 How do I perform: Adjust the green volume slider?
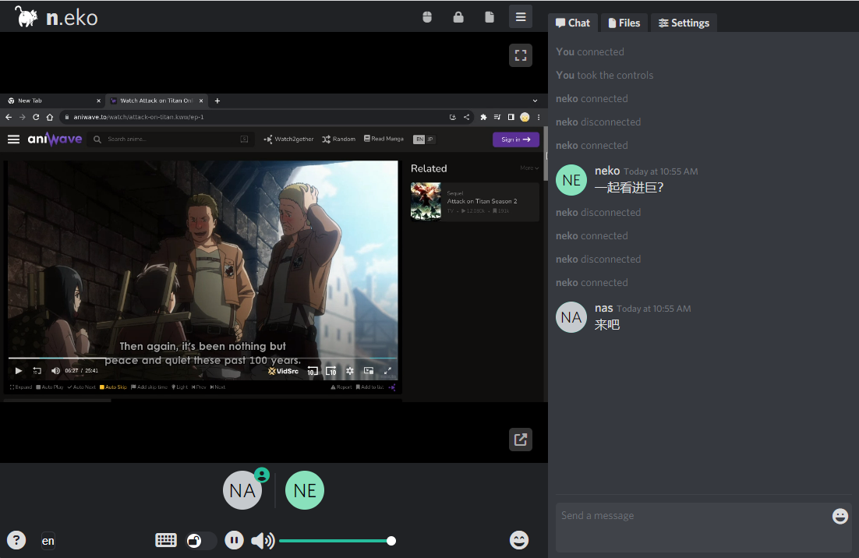335,541
